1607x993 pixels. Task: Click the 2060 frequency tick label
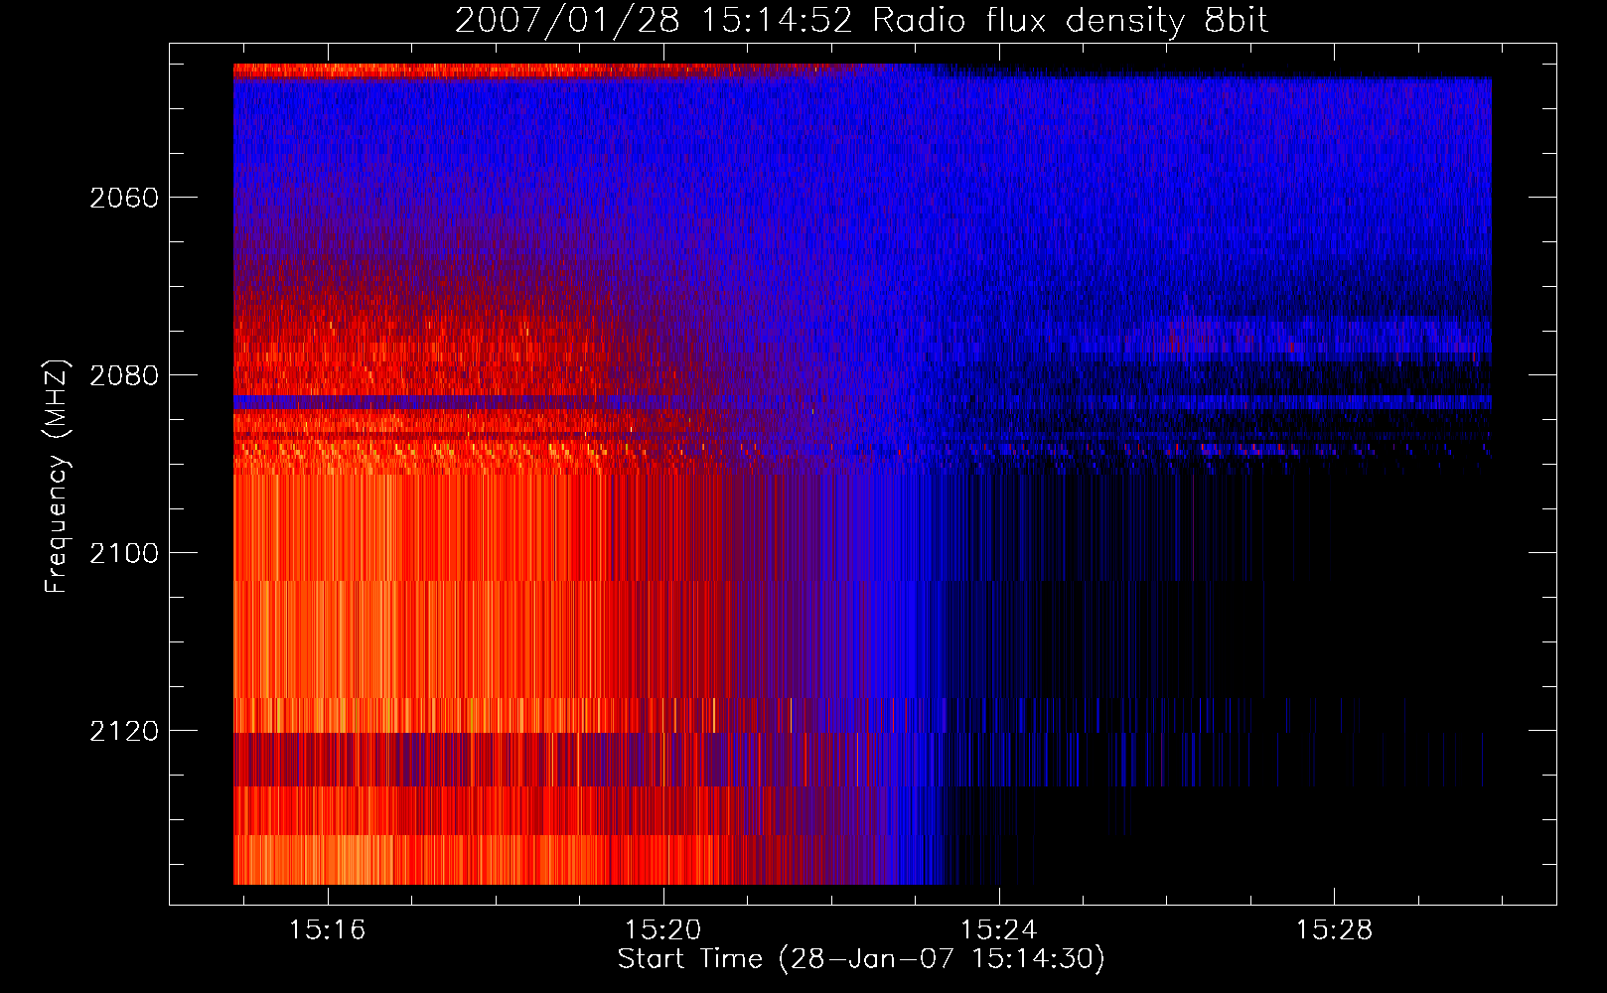(x=124, y=198)
